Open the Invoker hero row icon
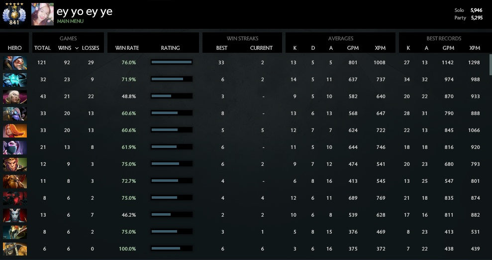This screenshot has height=260, width=492. (15, 97)
